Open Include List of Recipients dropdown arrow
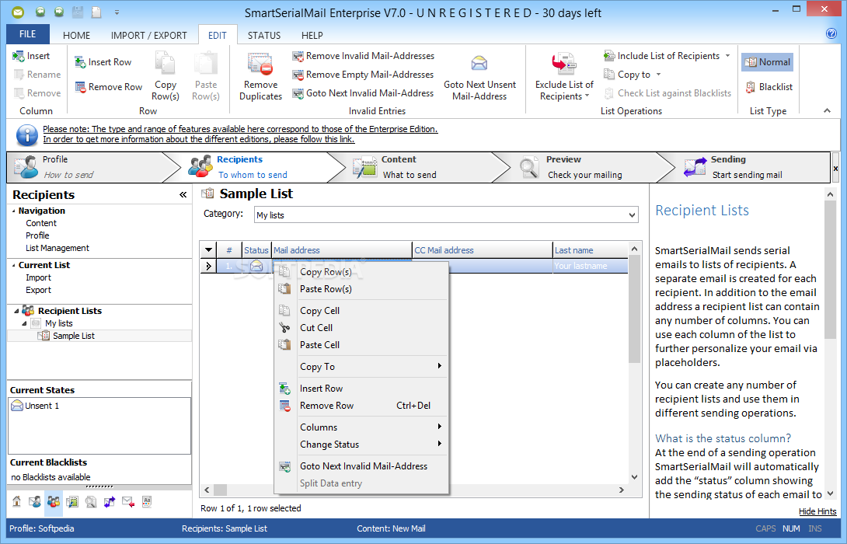The width and height of the screenshot is (847, 544). [727, 56]
